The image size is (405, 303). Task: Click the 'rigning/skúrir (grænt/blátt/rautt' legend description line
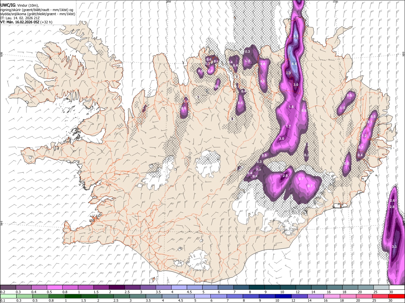[37, 9]
